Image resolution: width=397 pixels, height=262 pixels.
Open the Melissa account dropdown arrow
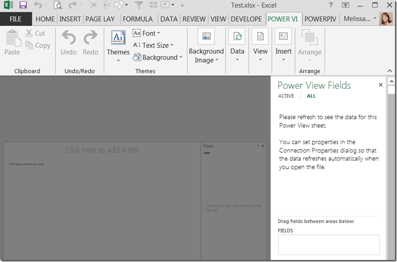[375, 18]
